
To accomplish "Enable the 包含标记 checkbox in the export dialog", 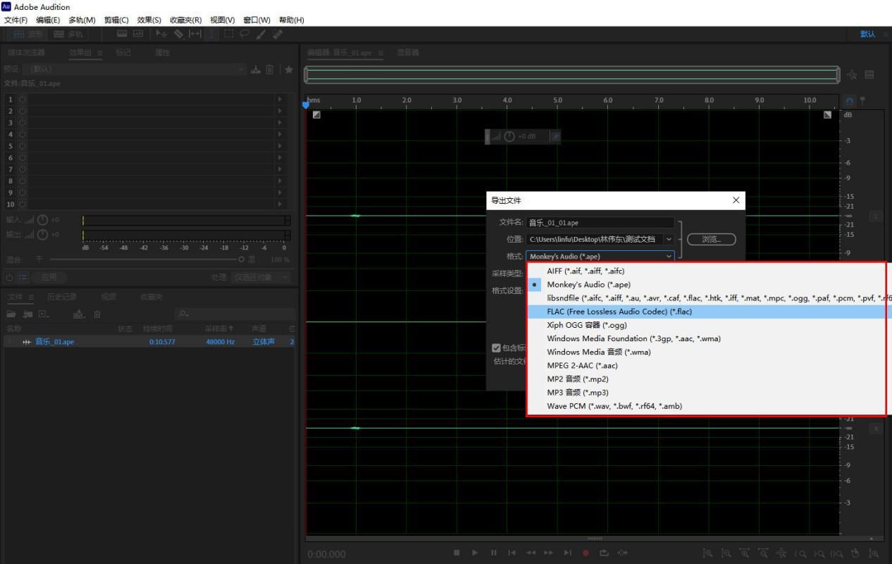I will point(497,348).
